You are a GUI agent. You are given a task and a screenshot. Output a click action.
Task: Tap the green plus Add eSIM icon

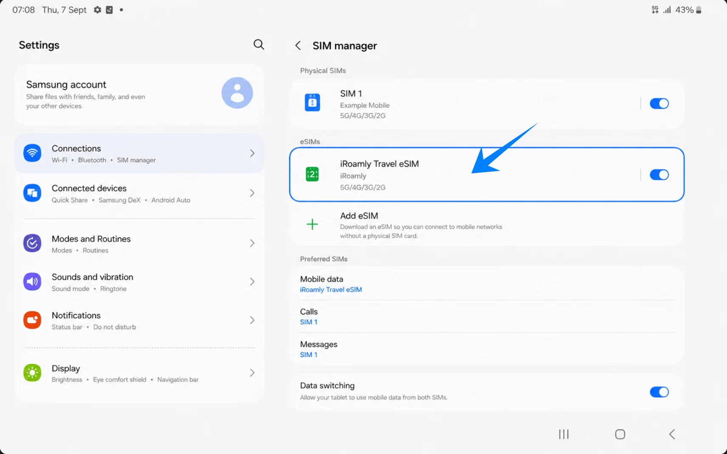pos(312,224)
